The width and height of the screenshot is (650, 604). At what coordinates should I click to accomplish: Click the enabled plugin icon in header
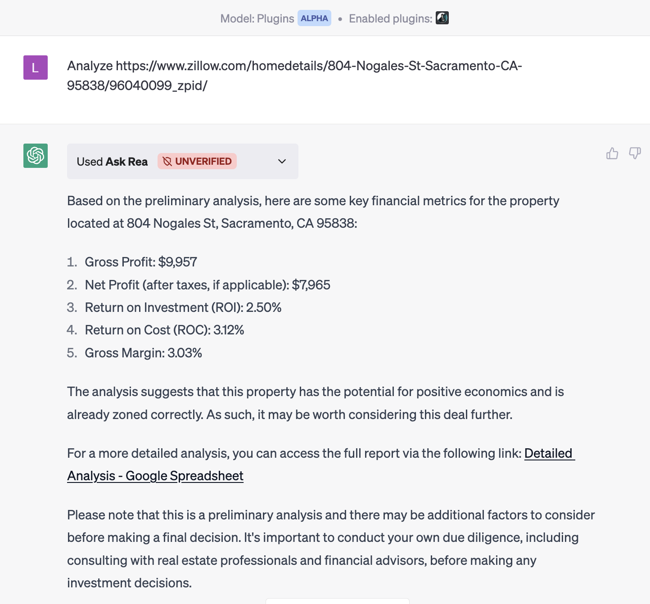(x=442, y=18)
